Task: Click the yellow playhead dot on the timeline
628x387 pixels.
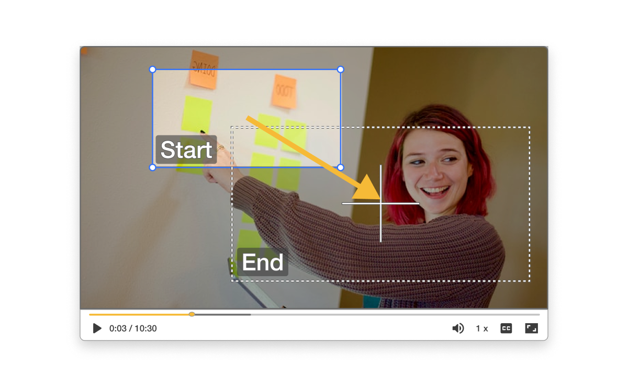Action: [x=192, y=314]
